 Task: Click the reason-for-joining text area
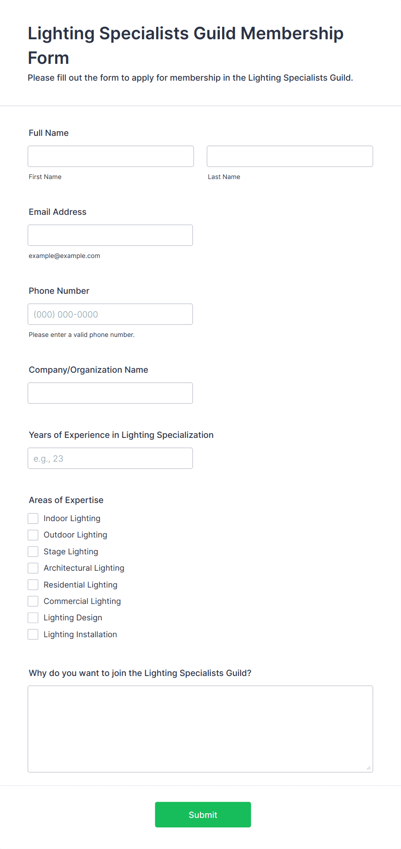pos(200,729)
